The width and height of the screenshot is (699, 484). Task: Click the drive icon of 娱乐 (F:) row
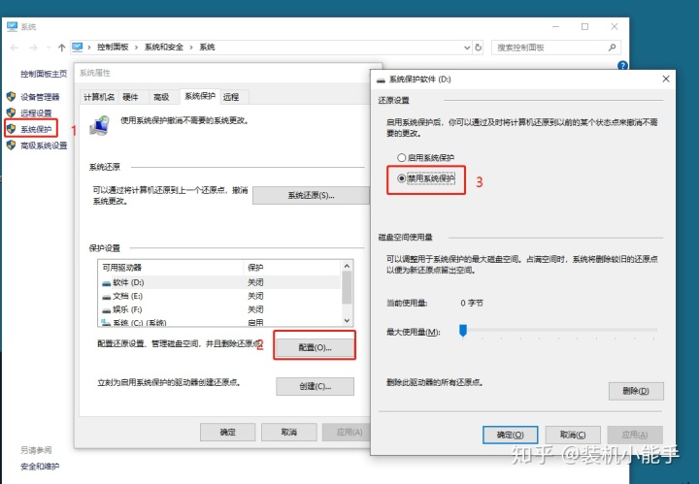[x=106, y=310]
